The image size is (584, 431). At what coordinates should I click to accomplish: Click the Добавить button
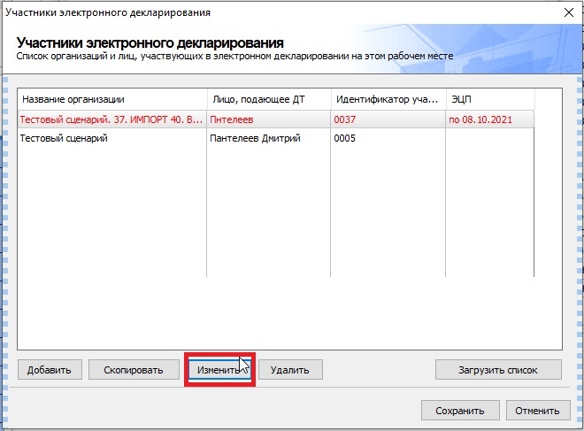pyautogui.click(x=50, y=370)
